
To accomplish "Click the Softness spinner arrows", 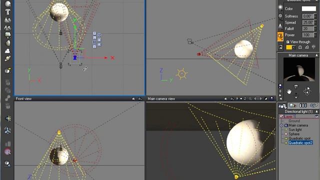I will (x=315, y=16).
